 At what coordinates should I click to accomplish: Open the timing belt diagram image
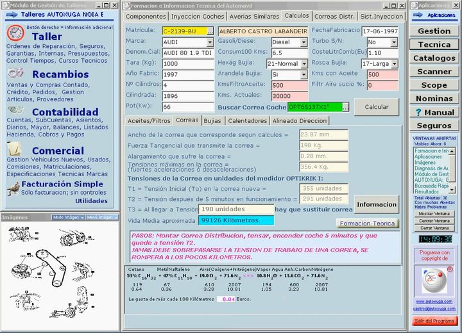tap(51, 268)
